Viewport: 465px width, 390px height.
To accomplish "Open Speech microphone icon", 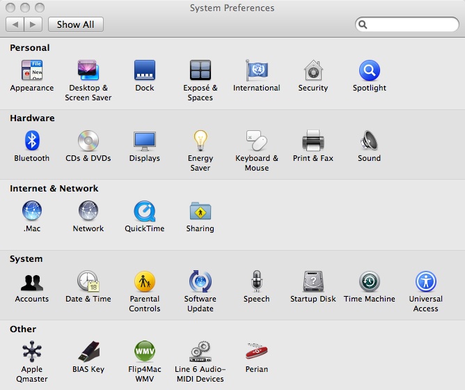I will pyautogui.click(x=257, y=281).
